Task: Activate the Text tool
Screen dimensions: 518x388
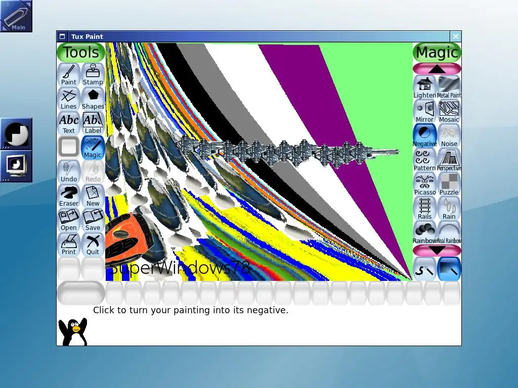Action: coord(69,123)
